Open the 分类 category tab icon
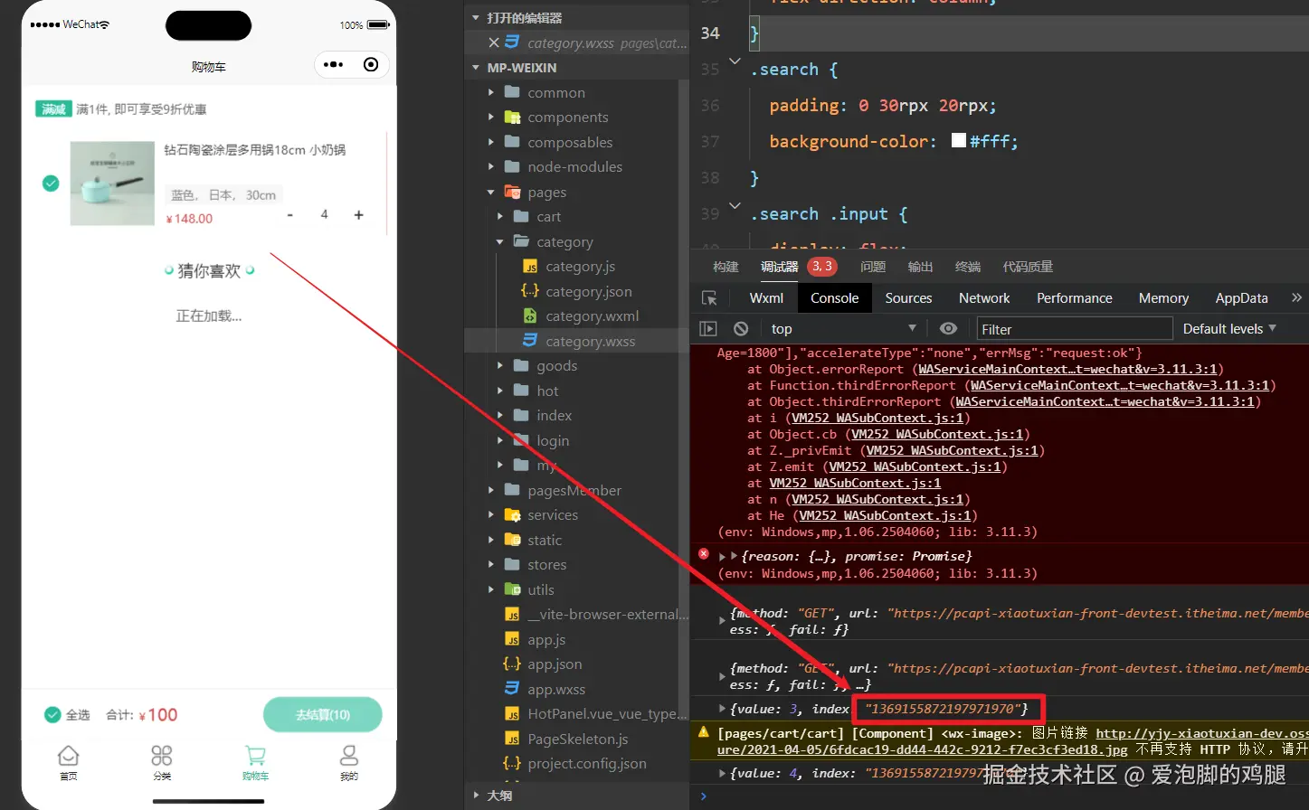Viewport: 1309px width, 810px height. click(162, 756)
